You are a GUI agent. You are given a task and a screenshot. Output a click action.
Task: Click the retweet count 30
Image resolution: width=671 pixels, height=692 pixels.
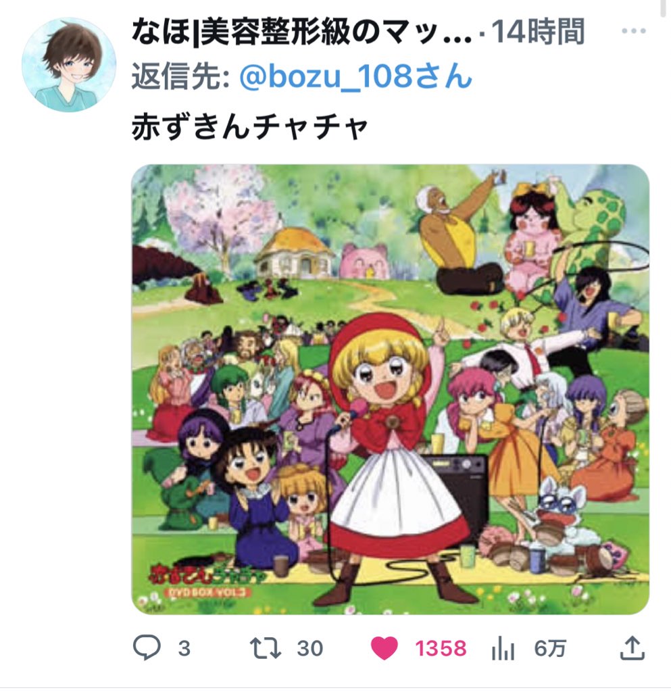(309, 649)
